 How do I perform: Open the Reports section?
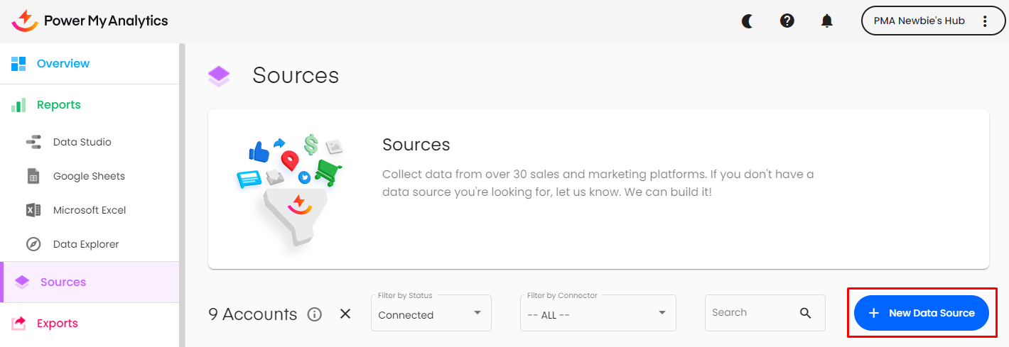[58, 105]
